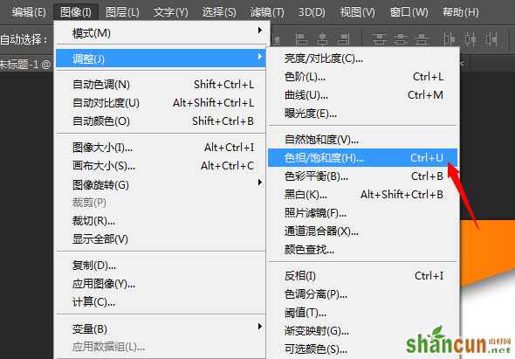Open the 曝光度(E)... adjustment
The width and height of the screenshot is (515, 359).
click(x=363, y=114)
